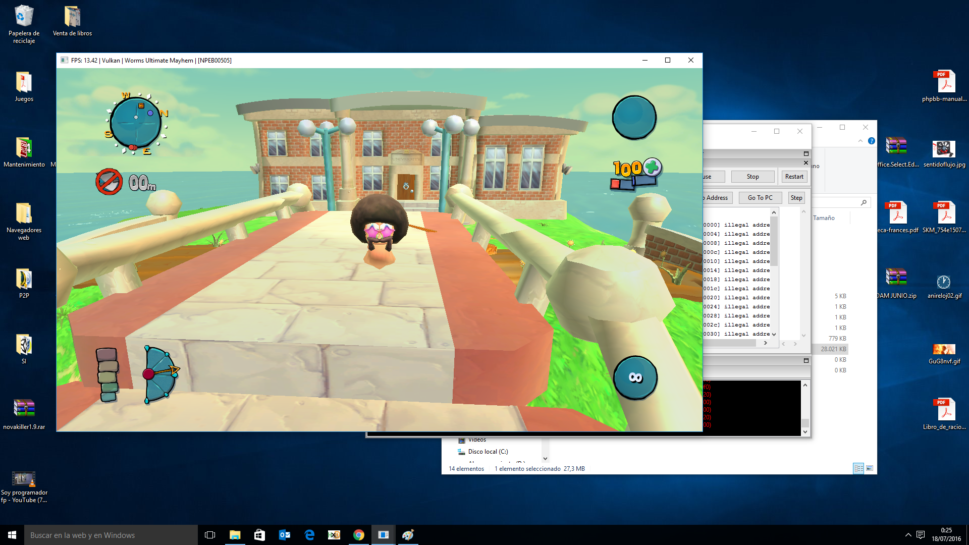
Task: Select the 28.021 KB file row
Action: click(830, 349)
